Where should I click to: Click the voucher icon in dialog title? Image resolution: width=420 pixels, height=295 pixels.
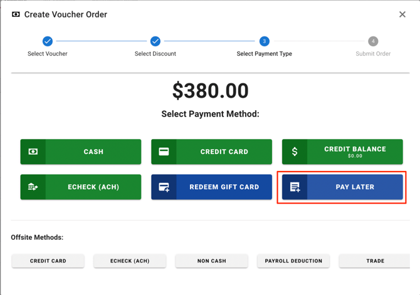[16, 14]
